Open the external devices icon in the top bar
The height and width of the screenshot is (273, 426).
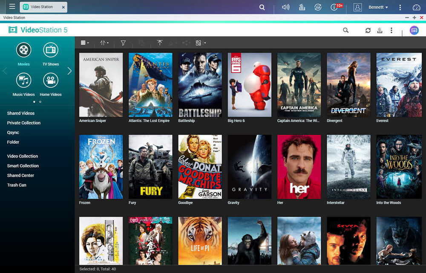pyautogui.click(x=318, y=7)
